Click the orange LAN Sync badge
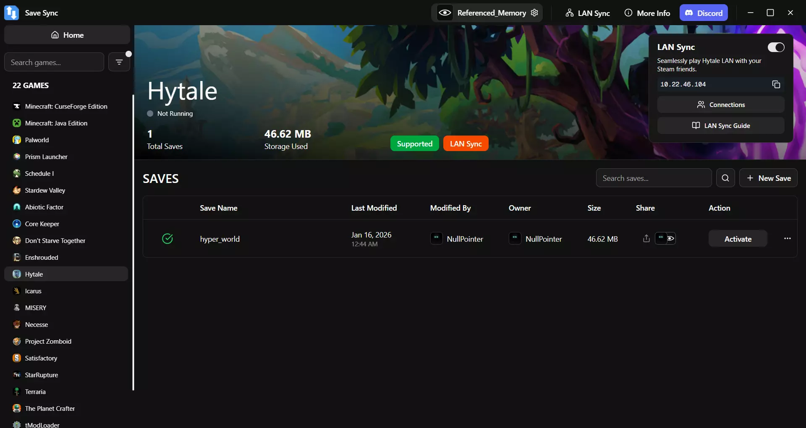The width and height of the screenshot is (806, 428). pos(466,144)
